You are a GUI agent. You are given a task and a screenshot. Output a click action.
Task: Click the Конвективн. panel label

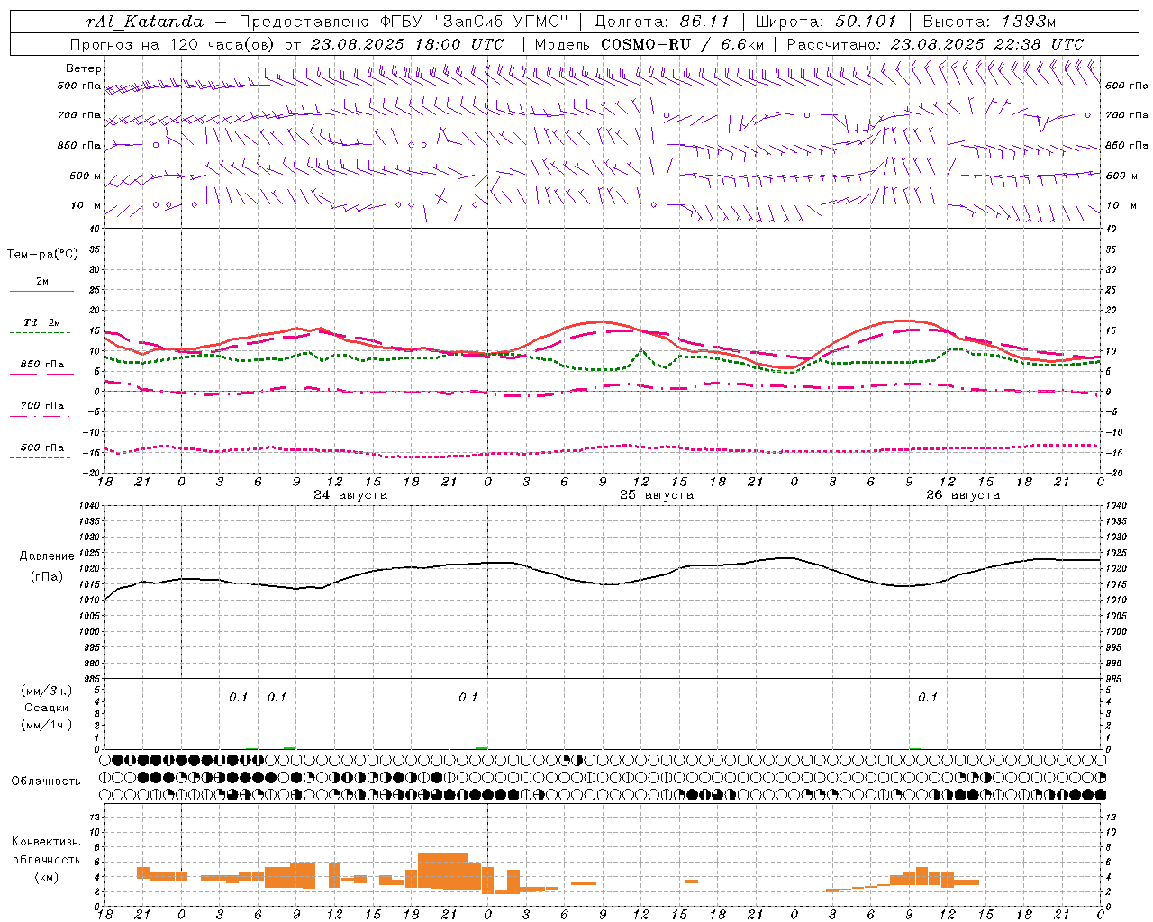tap(47, 842)
